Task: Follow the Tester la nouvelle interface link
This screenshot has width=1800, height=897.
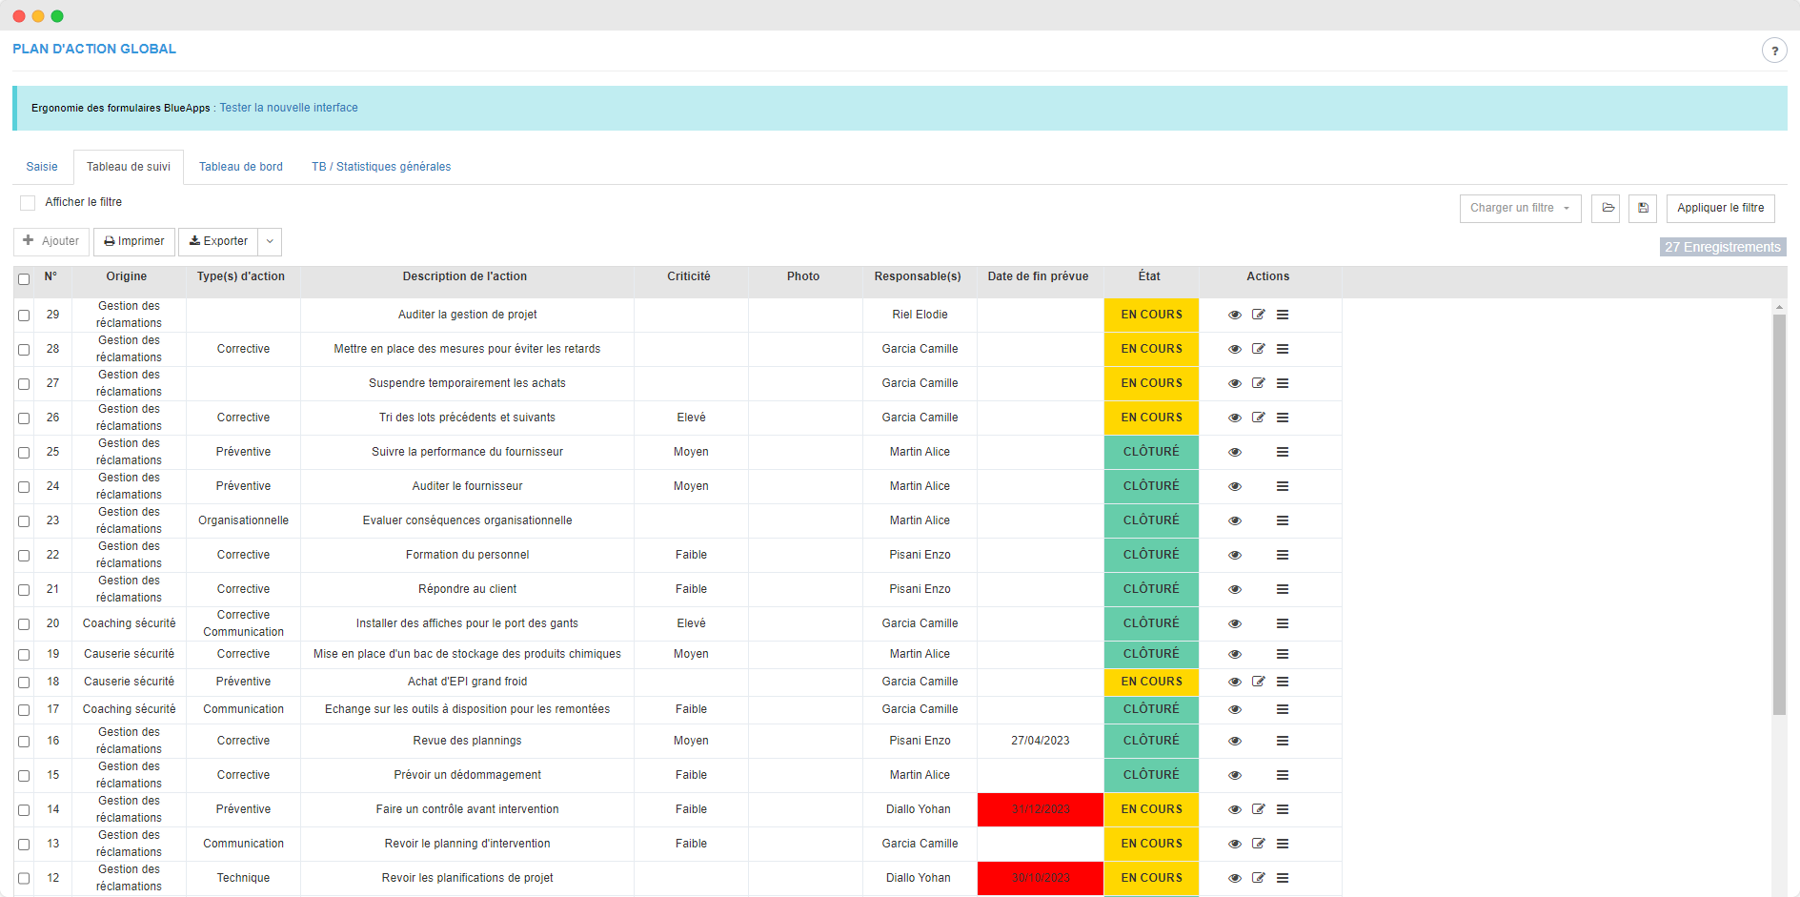Action: pos(289,108)
